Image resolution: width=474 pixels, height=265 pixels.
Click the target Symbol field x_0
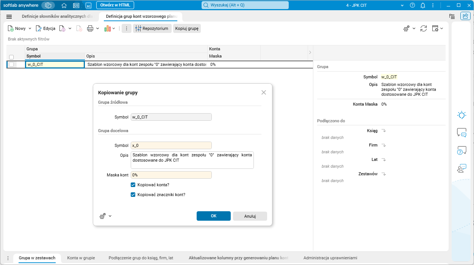coord(171,145)
